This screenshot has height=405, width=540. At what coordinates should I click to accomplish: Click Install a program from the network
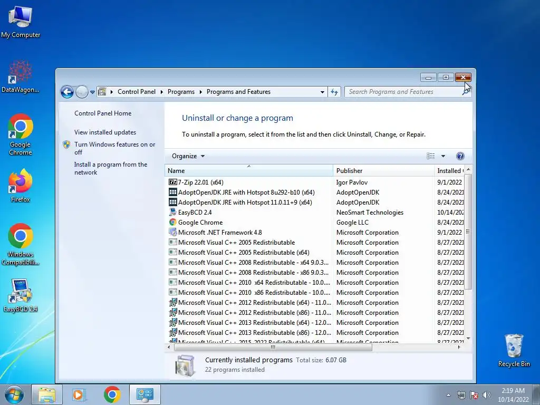[111, 168]
